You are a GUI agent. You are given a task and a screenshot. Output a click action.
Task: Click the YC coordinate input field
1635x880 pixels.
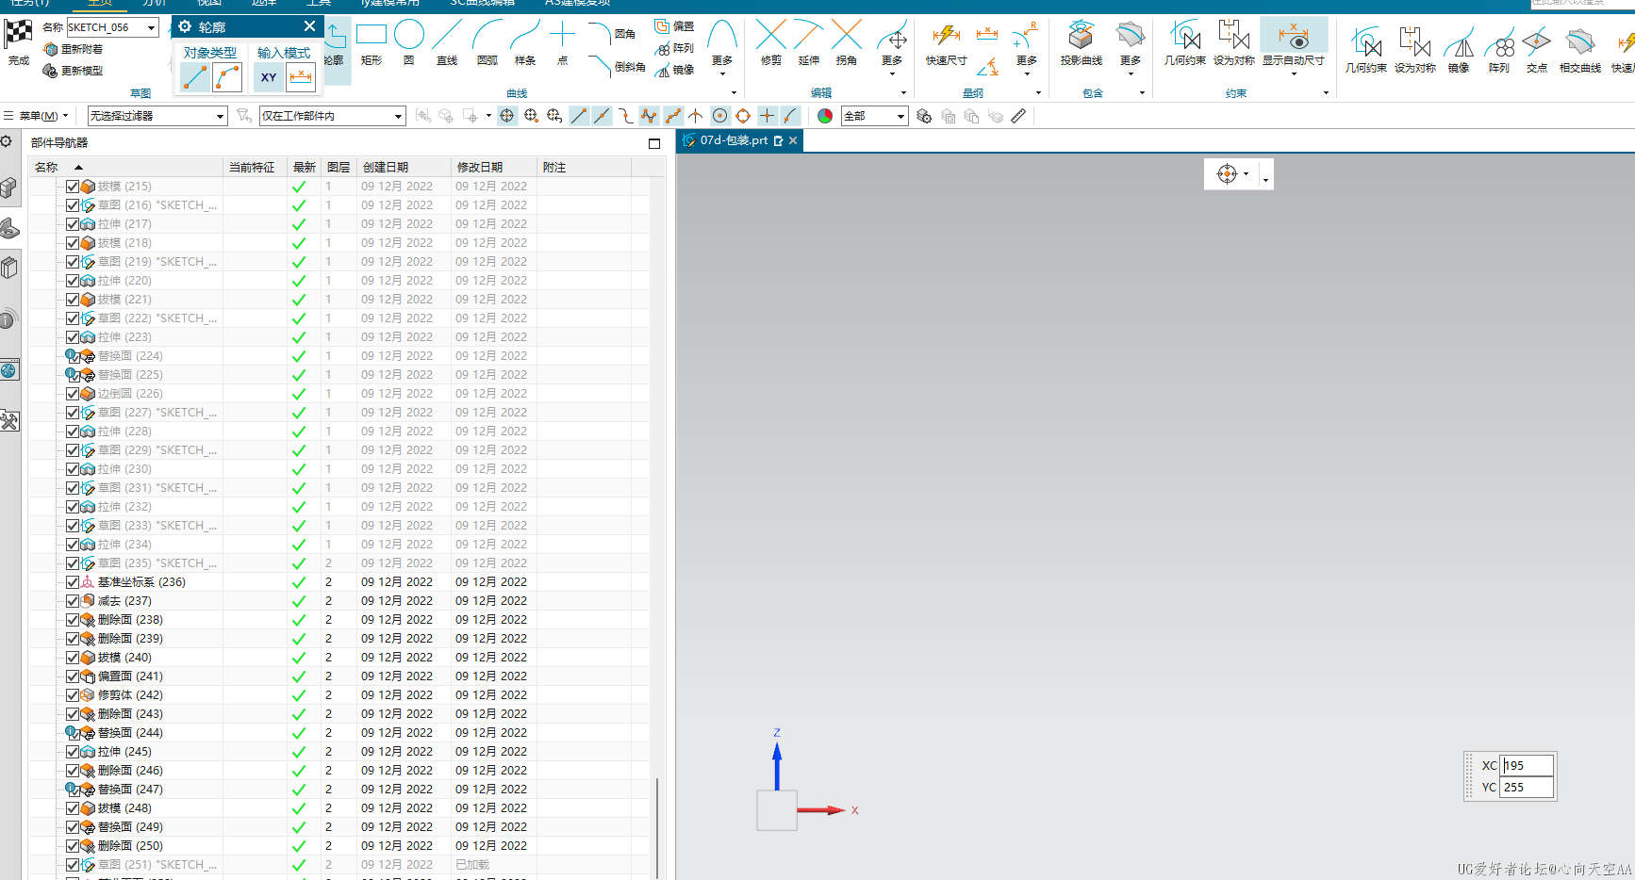point(1527,787)
